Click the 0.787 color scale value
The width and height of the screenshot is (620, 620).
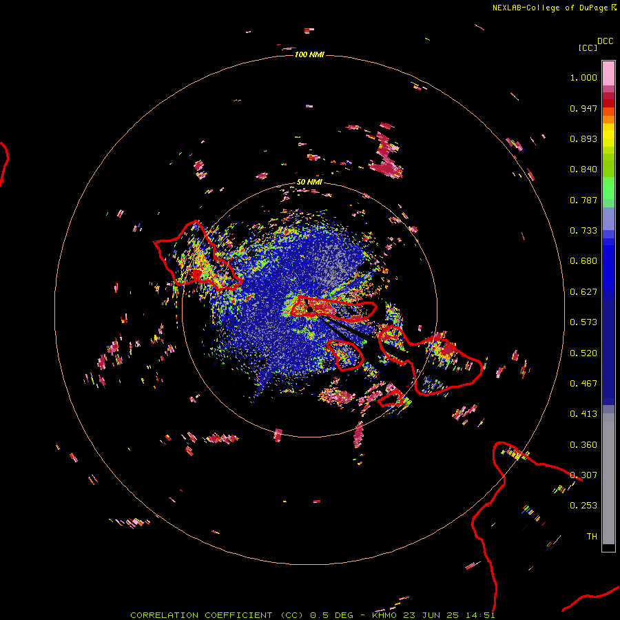[x=583, y=200]
